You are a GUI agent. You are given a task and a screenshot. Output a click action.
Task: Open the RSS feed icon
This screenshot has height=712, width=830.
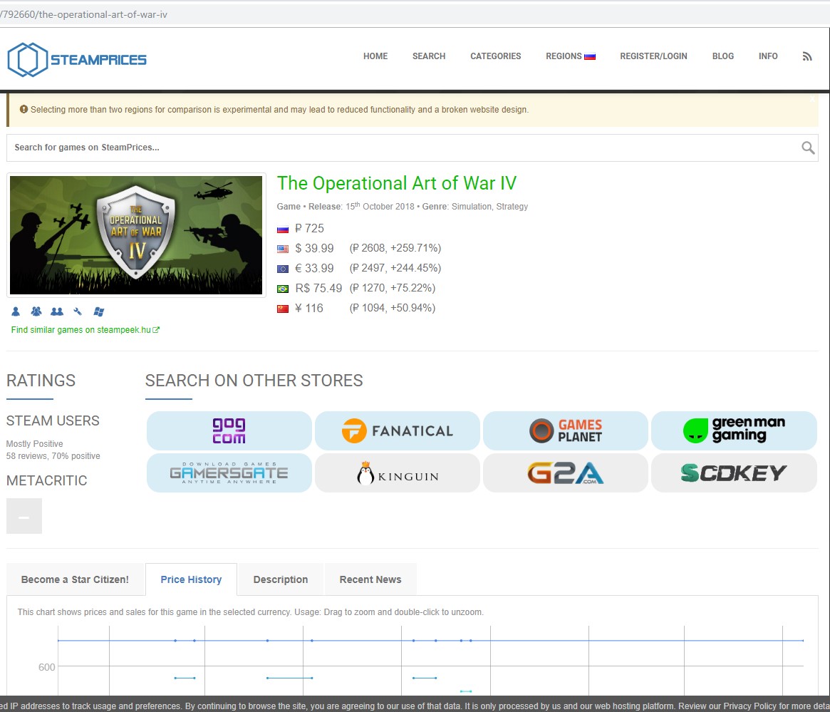click(x=806, y=56)
